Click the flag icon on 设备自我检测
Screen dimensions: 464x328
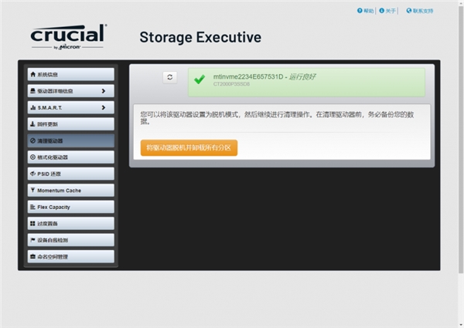tap(32, 240)
